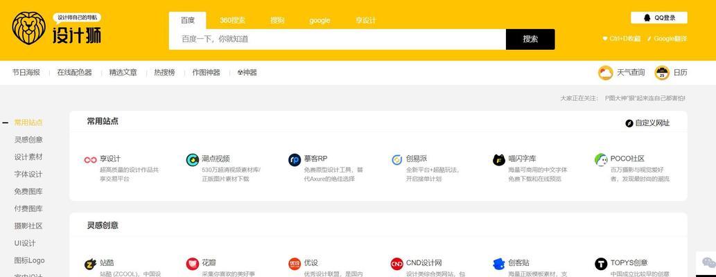The height and width of the screenshot is (277, 716).
Task: Click the 天气查询 text link
Action: click(631, 73)
